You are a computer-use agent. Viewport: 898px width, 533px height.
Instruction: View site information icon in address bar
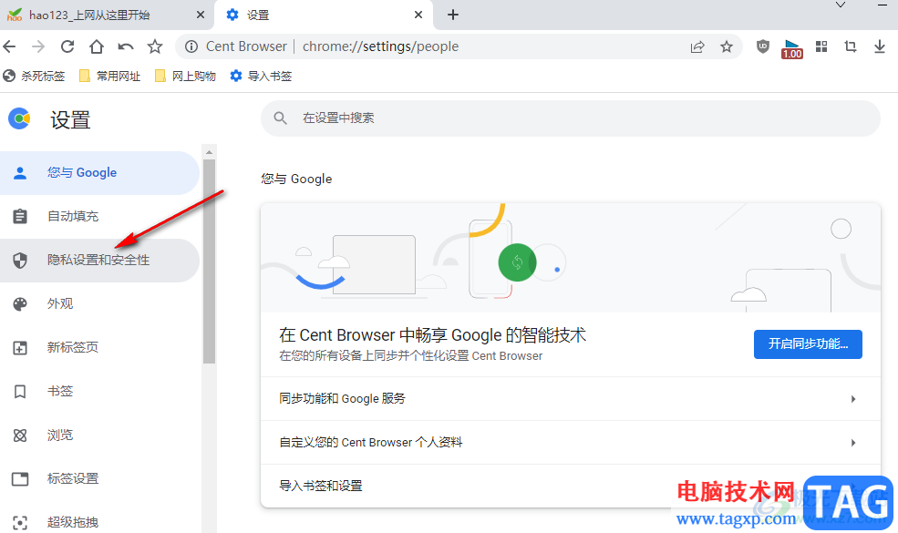point(191,46)
